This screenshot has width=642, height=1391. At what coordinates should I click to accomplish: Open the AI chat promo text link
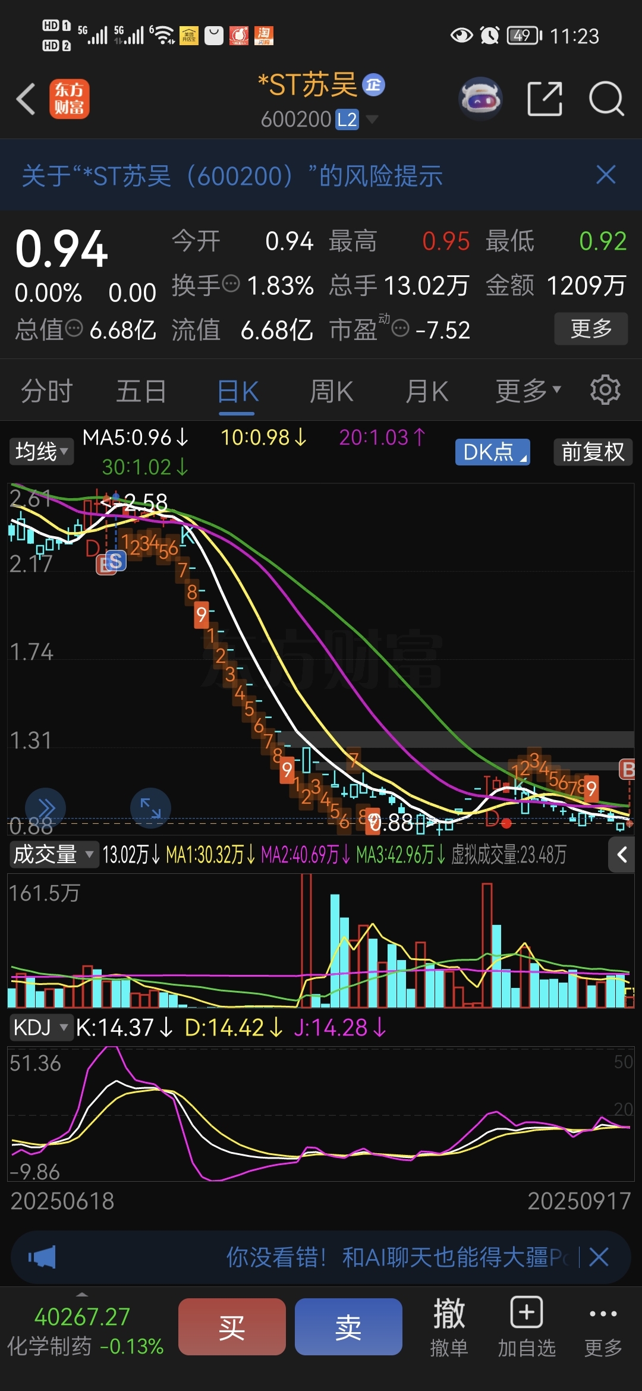[x=397, y=1257]
